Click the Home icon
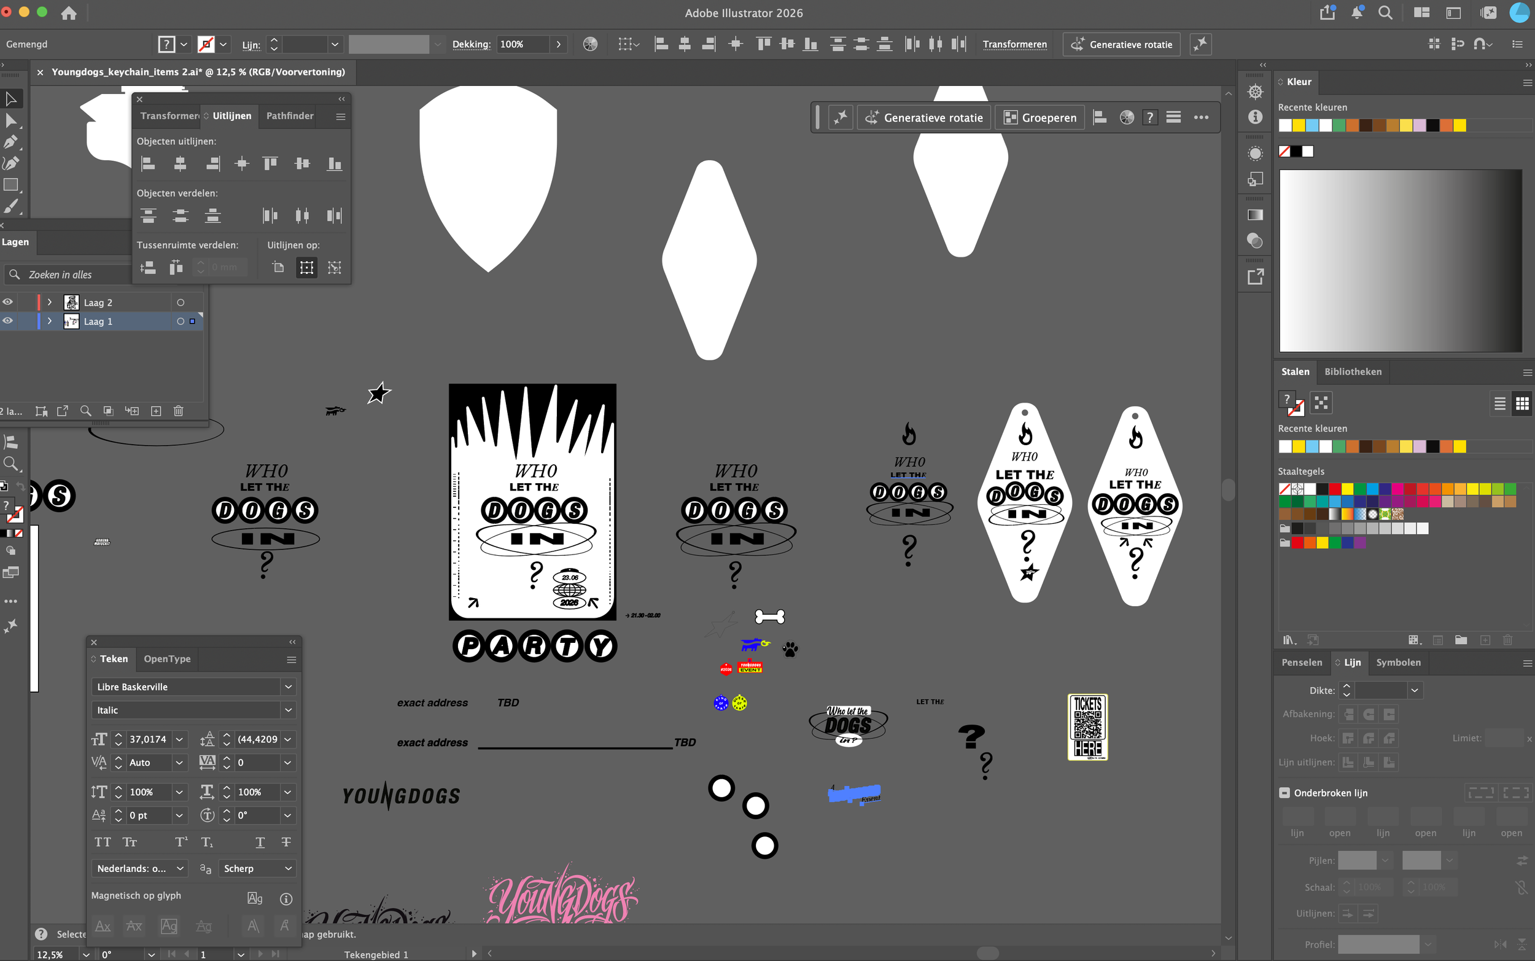1535x961 pixels. coord(69,13)
